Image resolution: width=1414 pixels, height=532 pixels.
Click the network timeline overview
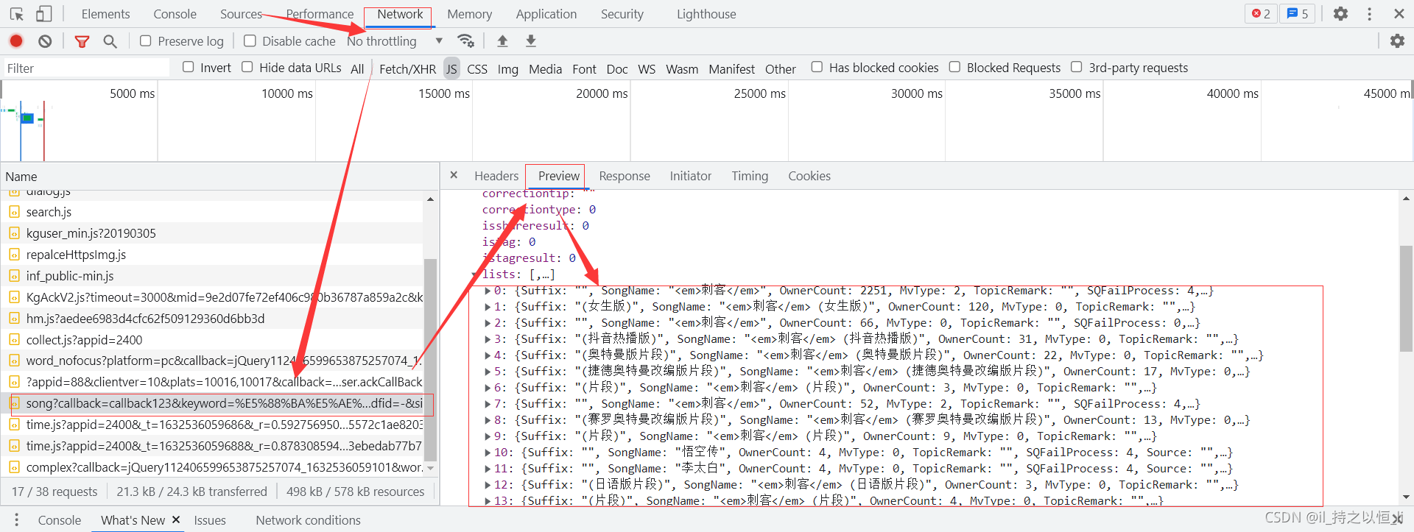tap(707, 121)
